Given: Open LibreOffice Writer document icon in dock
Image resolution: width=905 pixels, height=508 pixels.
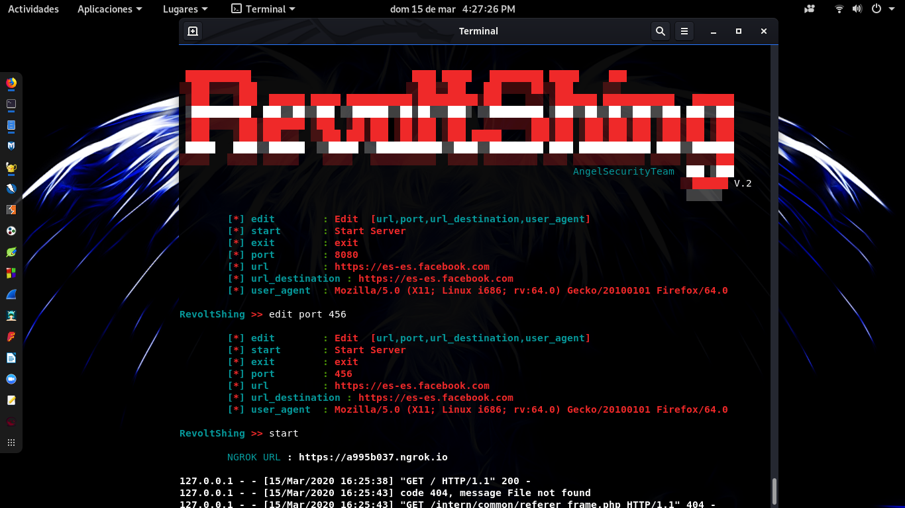Looking at the screenshot, I should 11,358.
